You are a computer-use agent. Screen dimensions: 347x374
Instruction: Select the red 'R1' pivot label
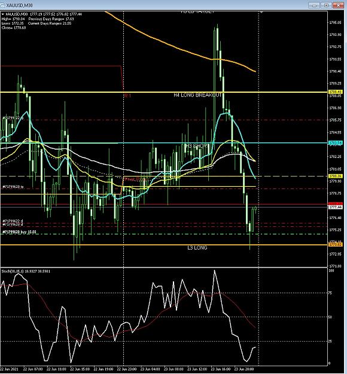127,96
